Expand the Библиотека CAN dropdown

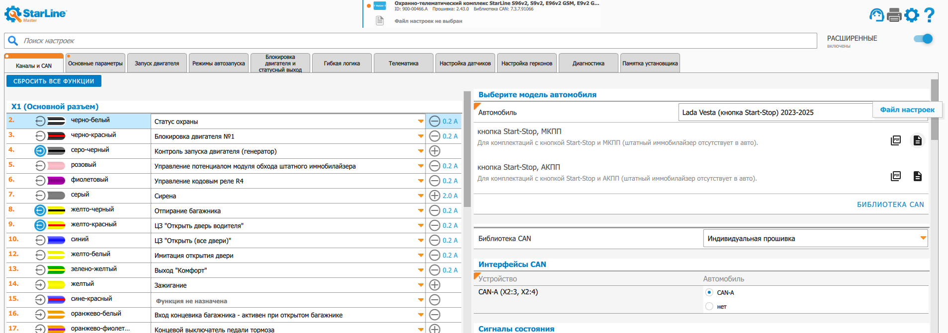pos(923,238)
